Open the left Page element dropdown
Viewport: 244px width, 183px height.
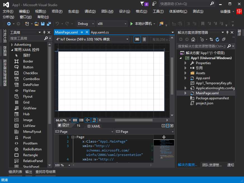pyautogui.click(x=84, y=132)
